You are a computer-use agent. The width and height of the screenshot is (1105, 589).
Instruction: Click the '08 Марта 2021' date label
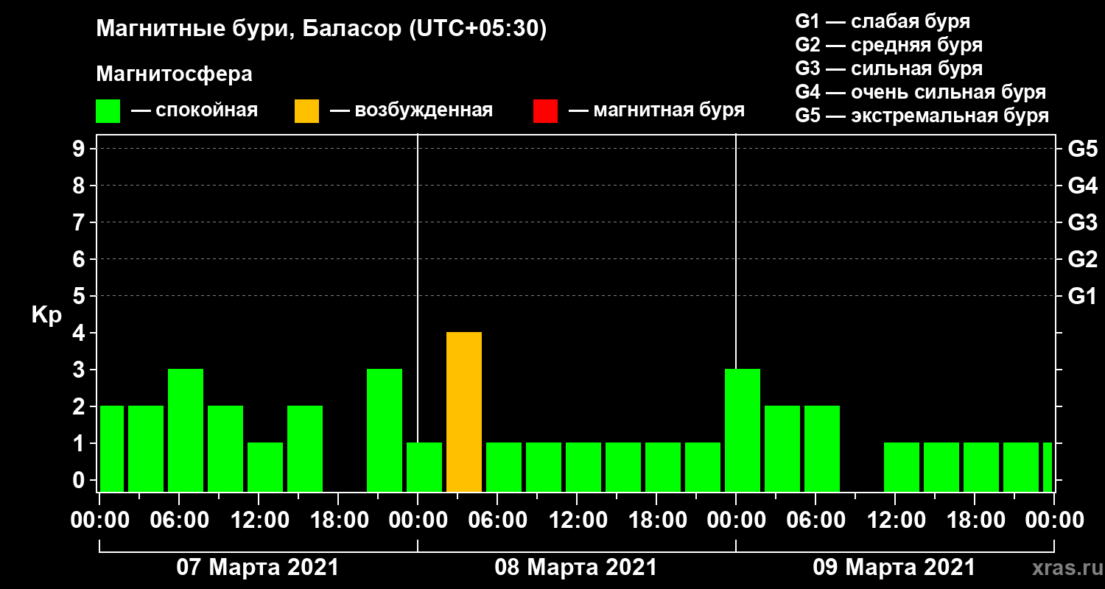click(576, 568)
